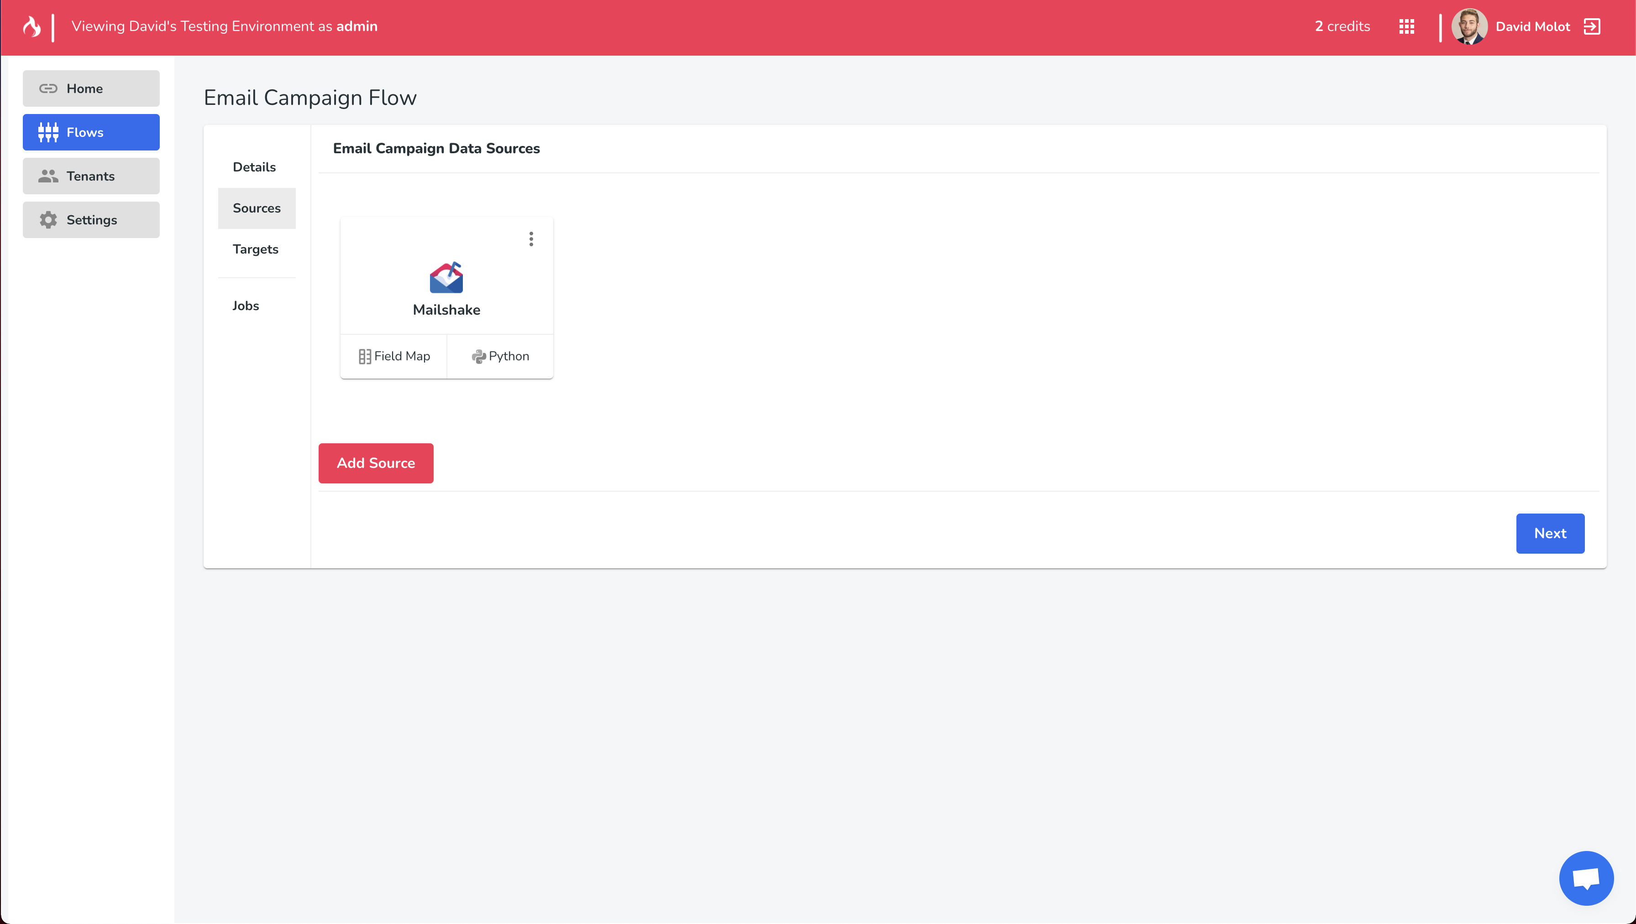Click the Add Source button
The width and height of the screenshot is (1636, 924).
point(376,463)
